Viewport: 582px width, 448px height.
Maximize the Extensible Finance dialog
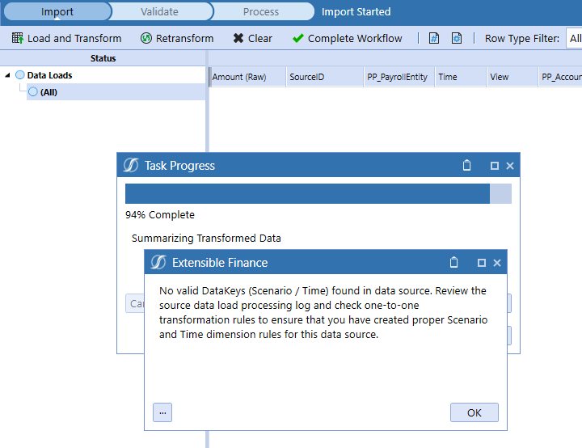482,263
